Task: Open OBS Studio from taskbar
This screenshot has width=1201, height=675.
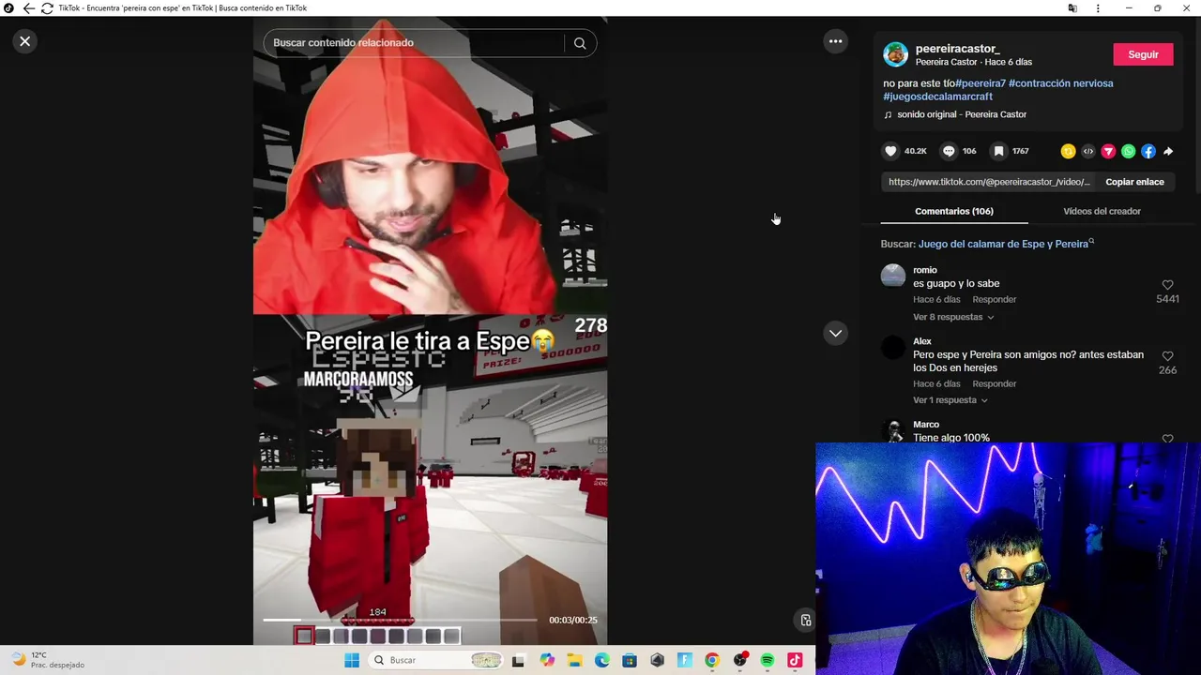Action: pos(740,660)
